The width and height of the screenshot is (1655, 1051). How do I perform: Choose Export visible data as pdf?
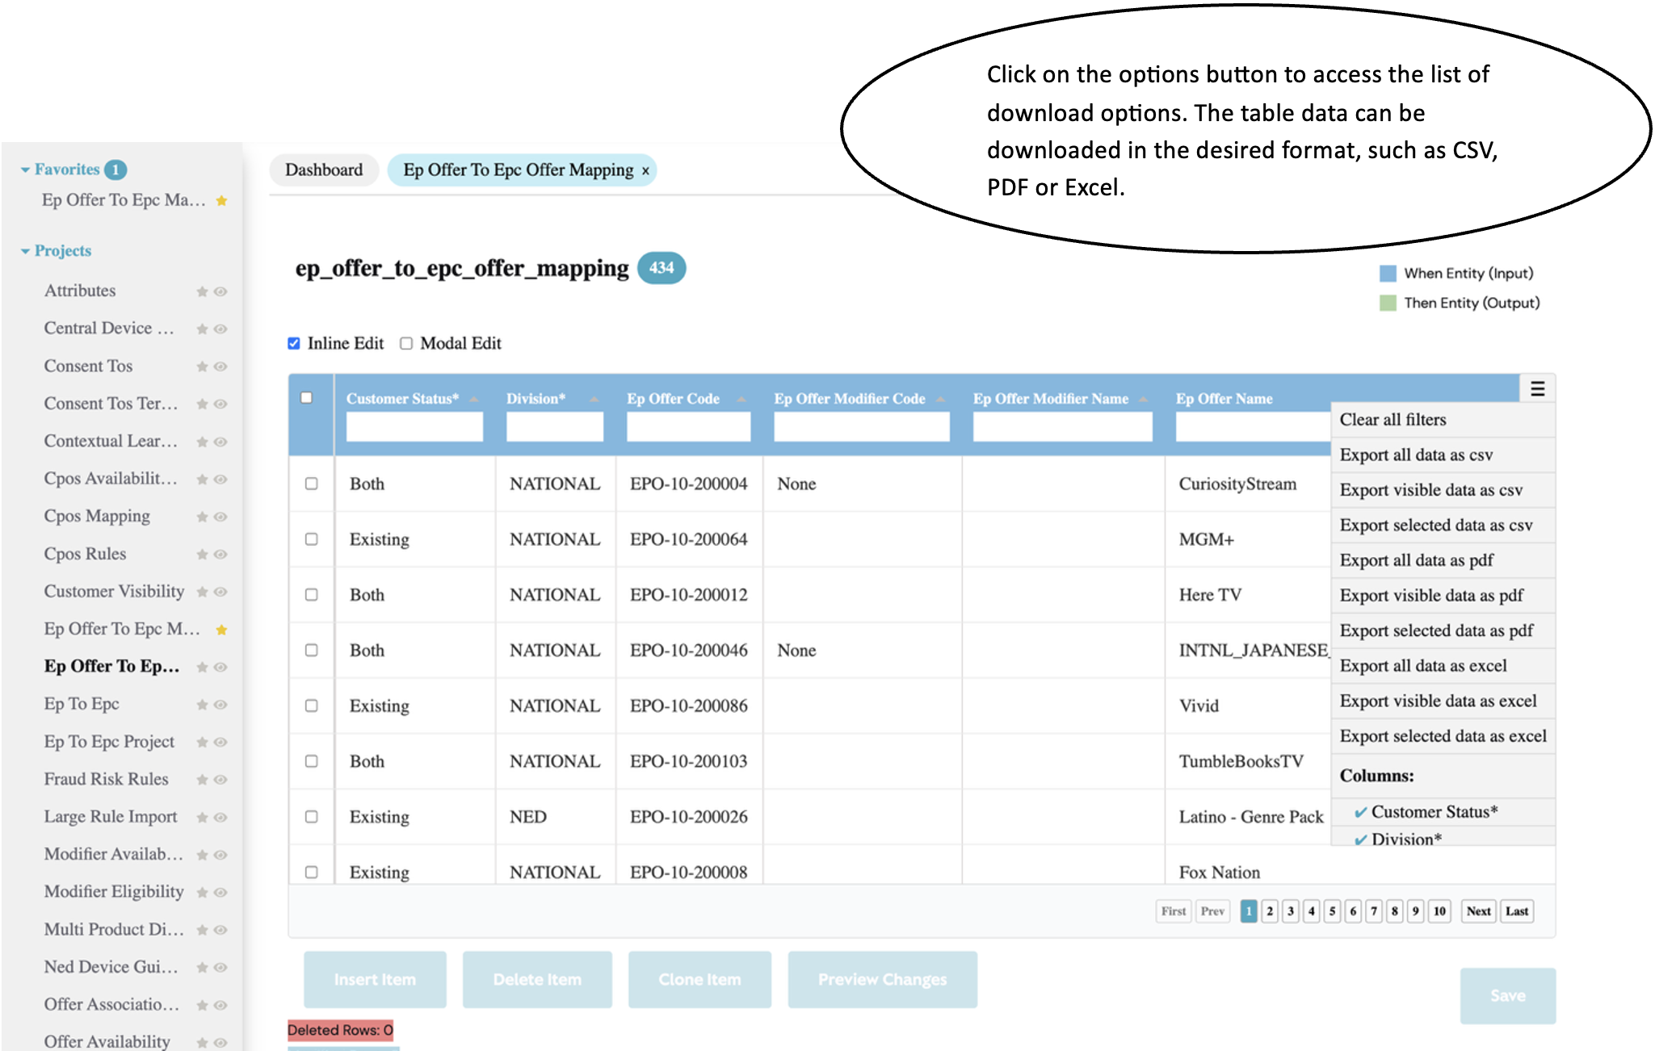coord(1443,596)
